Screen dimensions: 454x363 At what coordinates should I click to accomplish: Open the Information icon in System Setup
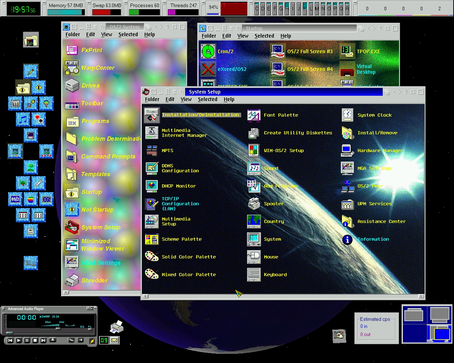pos(348,239)
